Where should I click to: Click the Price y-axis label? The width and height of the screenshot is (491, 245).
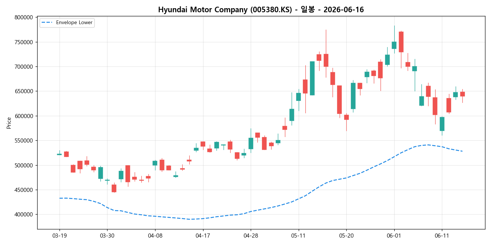coord(9,123)
